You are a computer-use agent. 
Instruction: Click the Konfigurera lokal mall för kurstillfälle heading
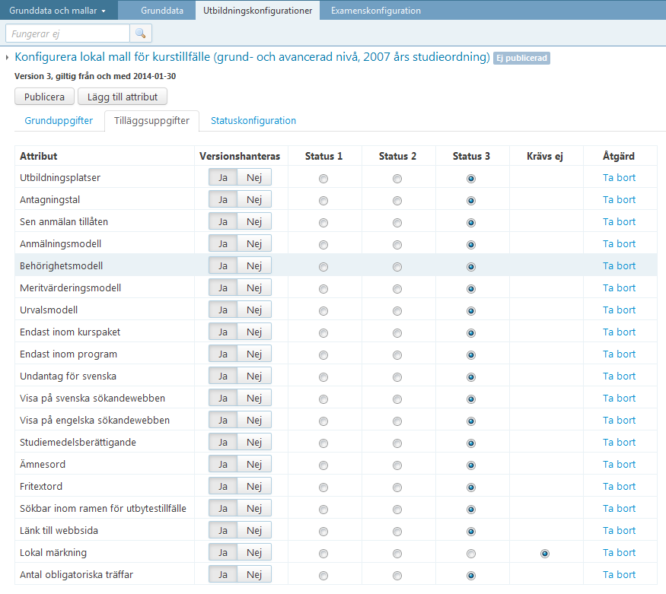(x=252, y=57)
